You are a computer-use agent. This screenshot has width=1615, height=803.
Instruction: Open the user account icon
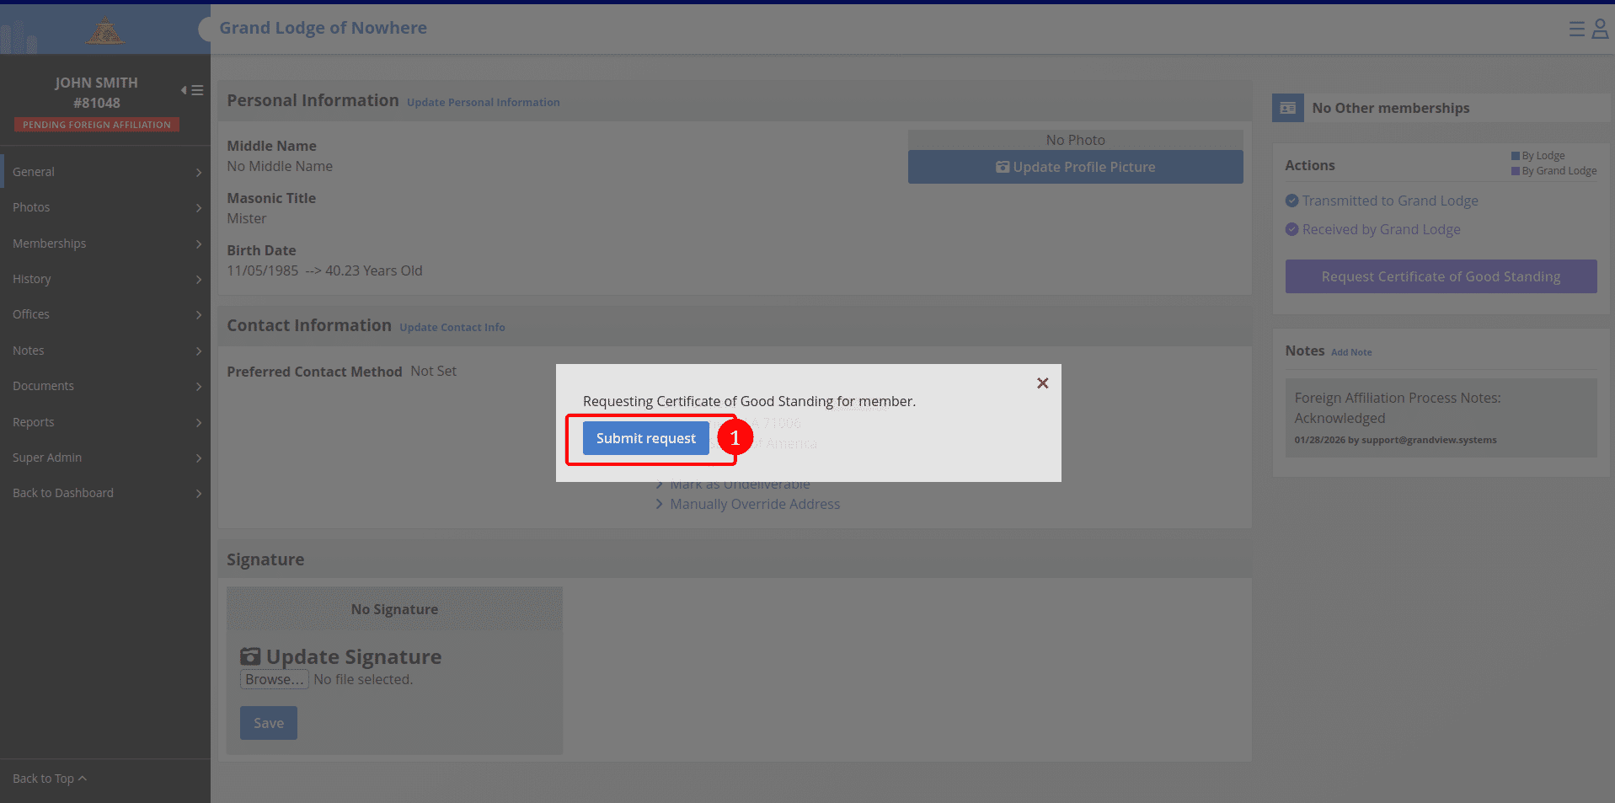pos(1600,29)
